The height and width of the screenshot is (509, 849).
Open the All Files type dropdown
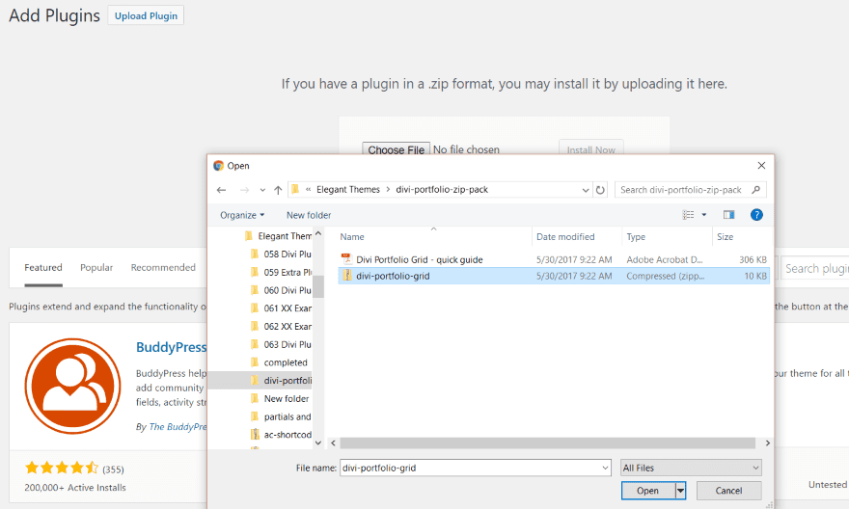(691, 468)
